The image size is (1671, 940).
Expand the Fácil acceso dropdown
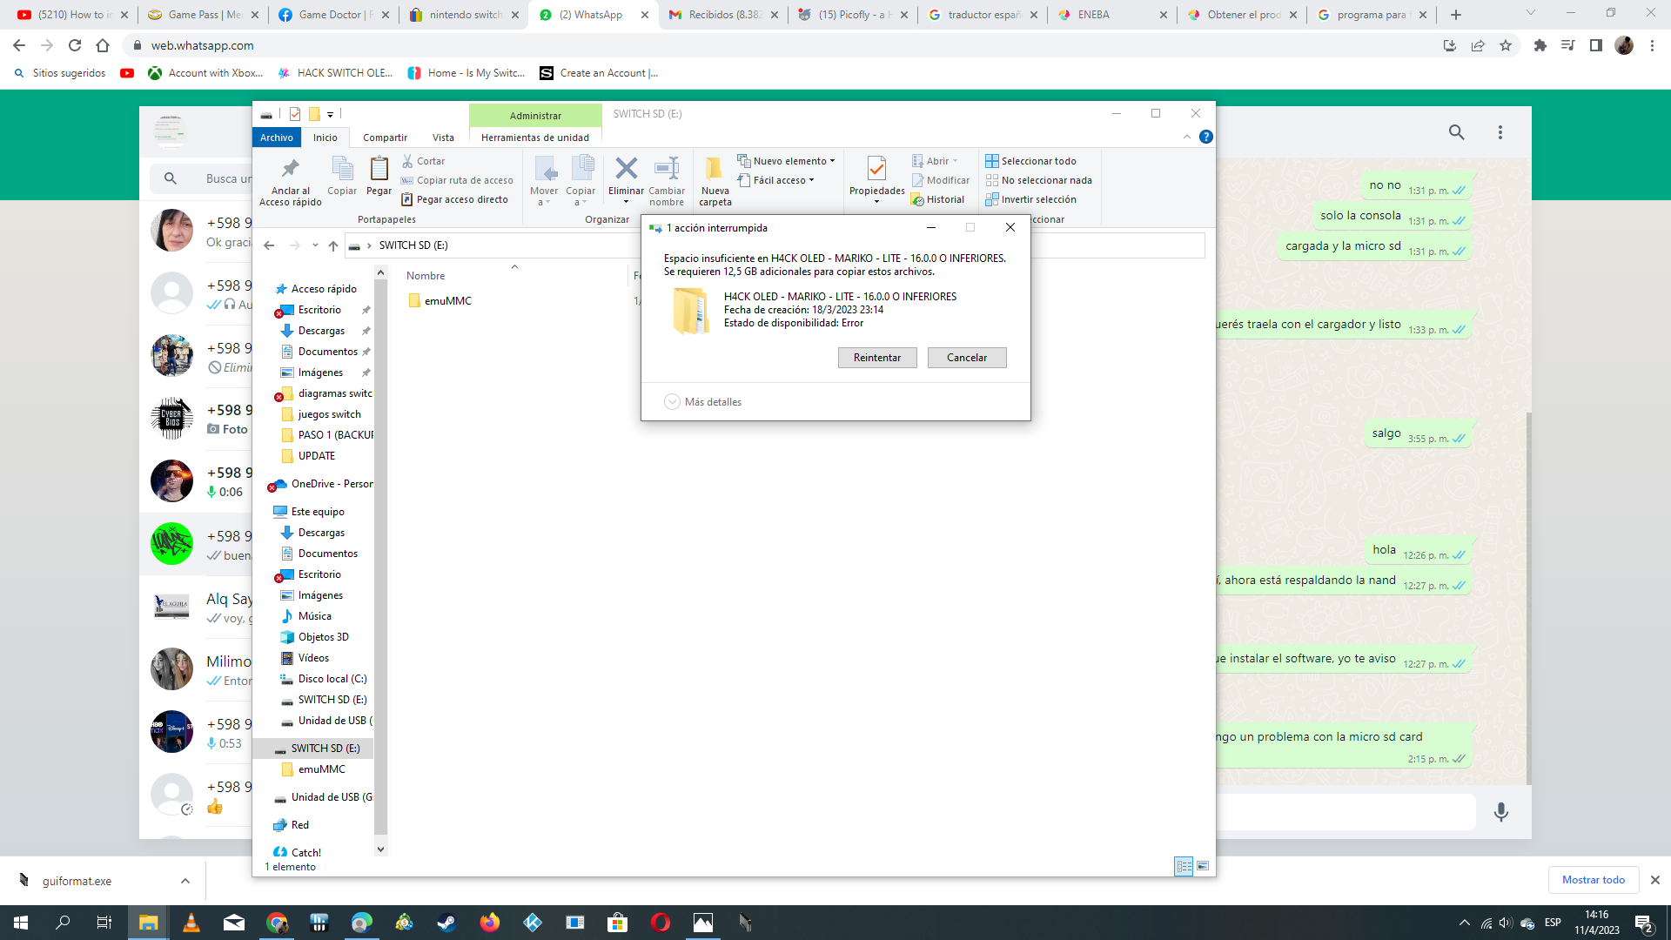[x=775, y=180]
